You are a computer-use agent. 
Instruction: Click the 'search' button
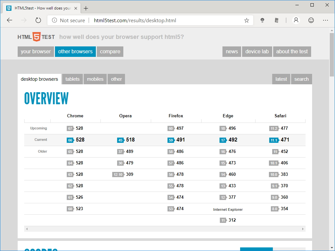[x=301, y=79]
